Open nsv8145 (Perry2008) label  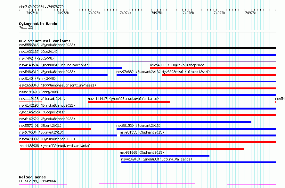[37, 78]
